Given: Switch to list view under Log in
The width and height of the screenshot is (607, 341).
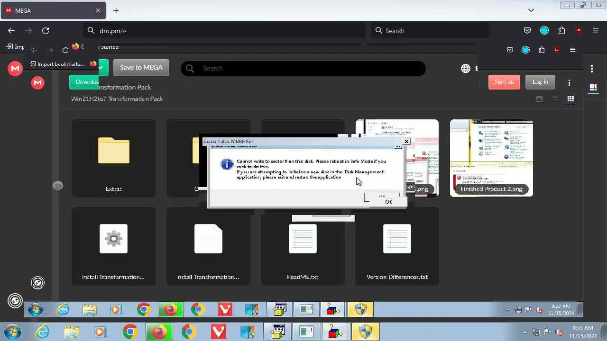Looking at the screenshot, I should (x=555, y=99).
